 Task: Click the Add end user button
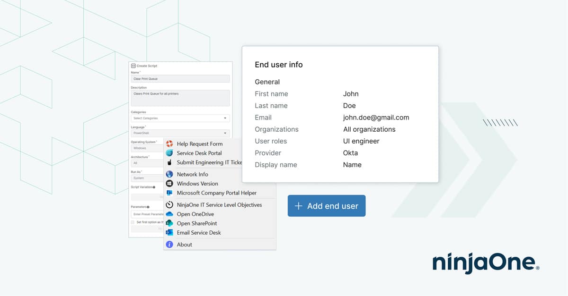tap(326, 206)
